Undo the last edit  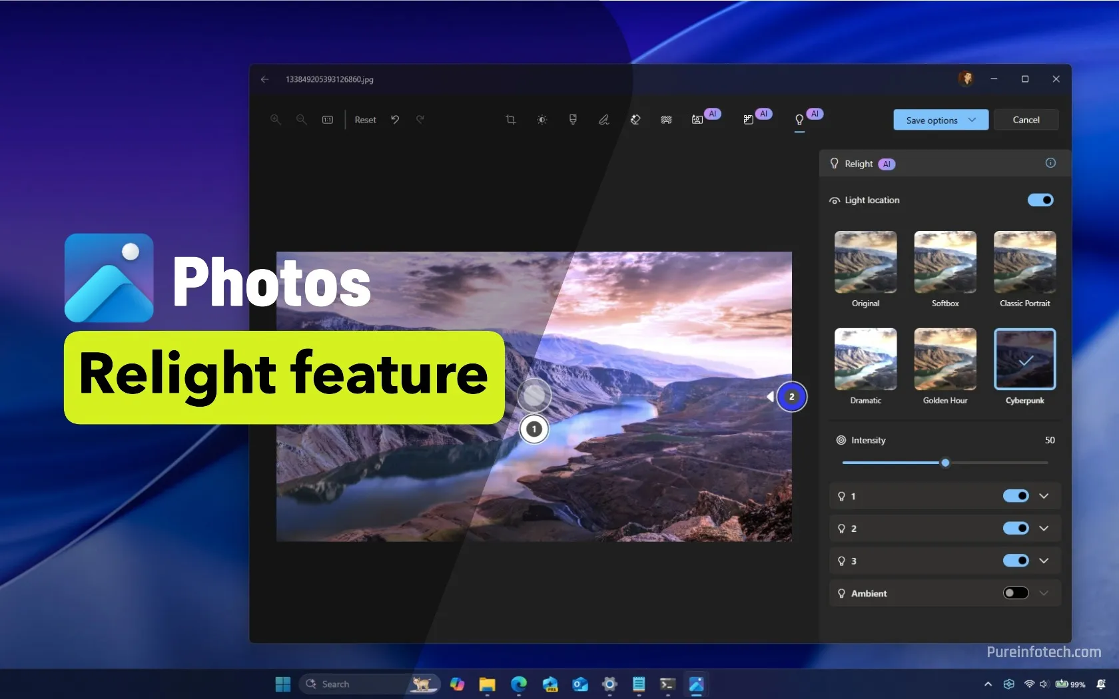coord(395,120)
